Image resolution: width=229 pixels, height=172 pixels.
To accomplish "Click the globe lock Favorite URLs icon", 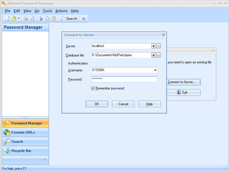I will click(7, 132).
